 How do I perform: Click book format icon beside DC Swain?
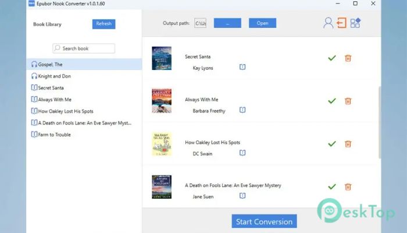242,153
